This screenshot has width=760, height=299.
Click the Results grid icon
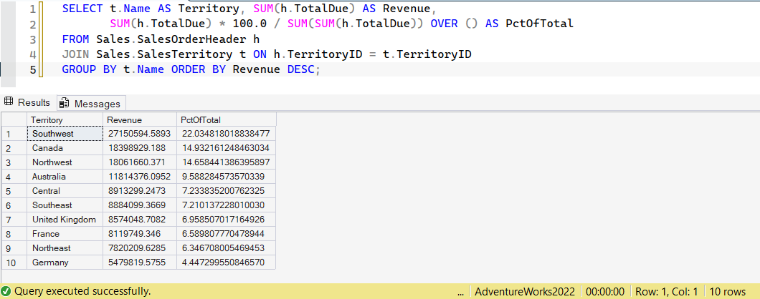click(8, 102)
